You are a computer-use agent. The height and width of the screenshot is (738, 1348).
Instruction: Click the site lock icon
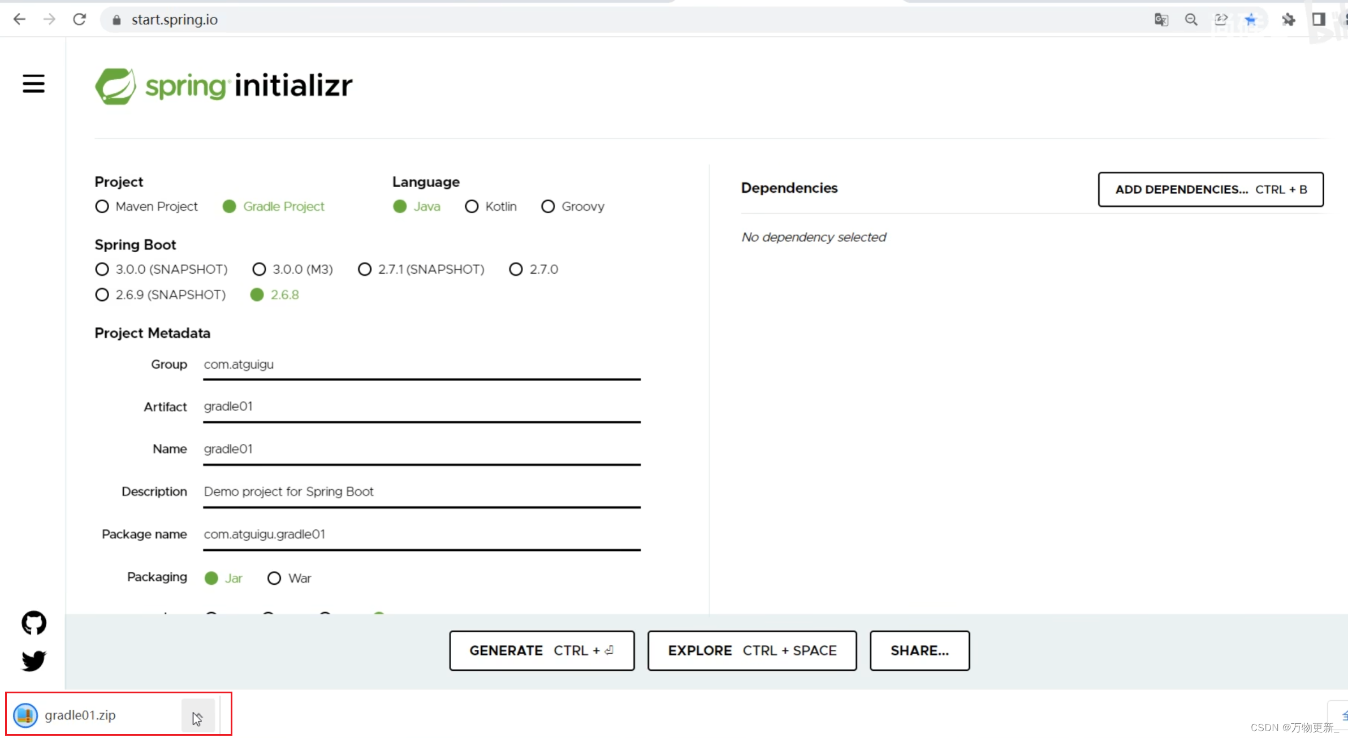tap(116, 20)
